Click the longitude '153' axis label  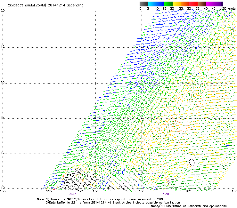click(49, 191)
